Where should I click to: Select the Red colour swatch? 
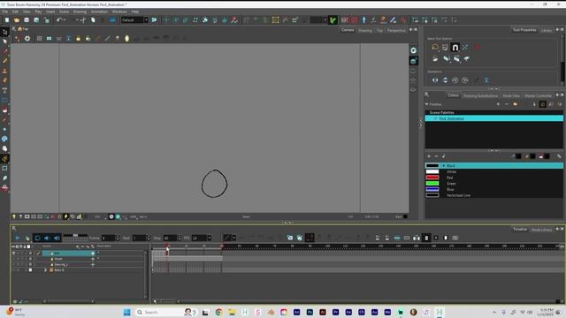[x=432, y=178]
